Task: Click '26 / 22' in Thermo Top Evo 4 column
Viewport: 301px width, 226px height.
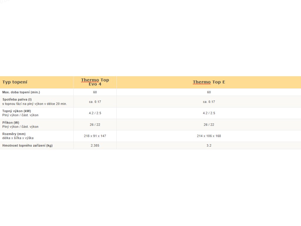Action: [x=95, y=125]
